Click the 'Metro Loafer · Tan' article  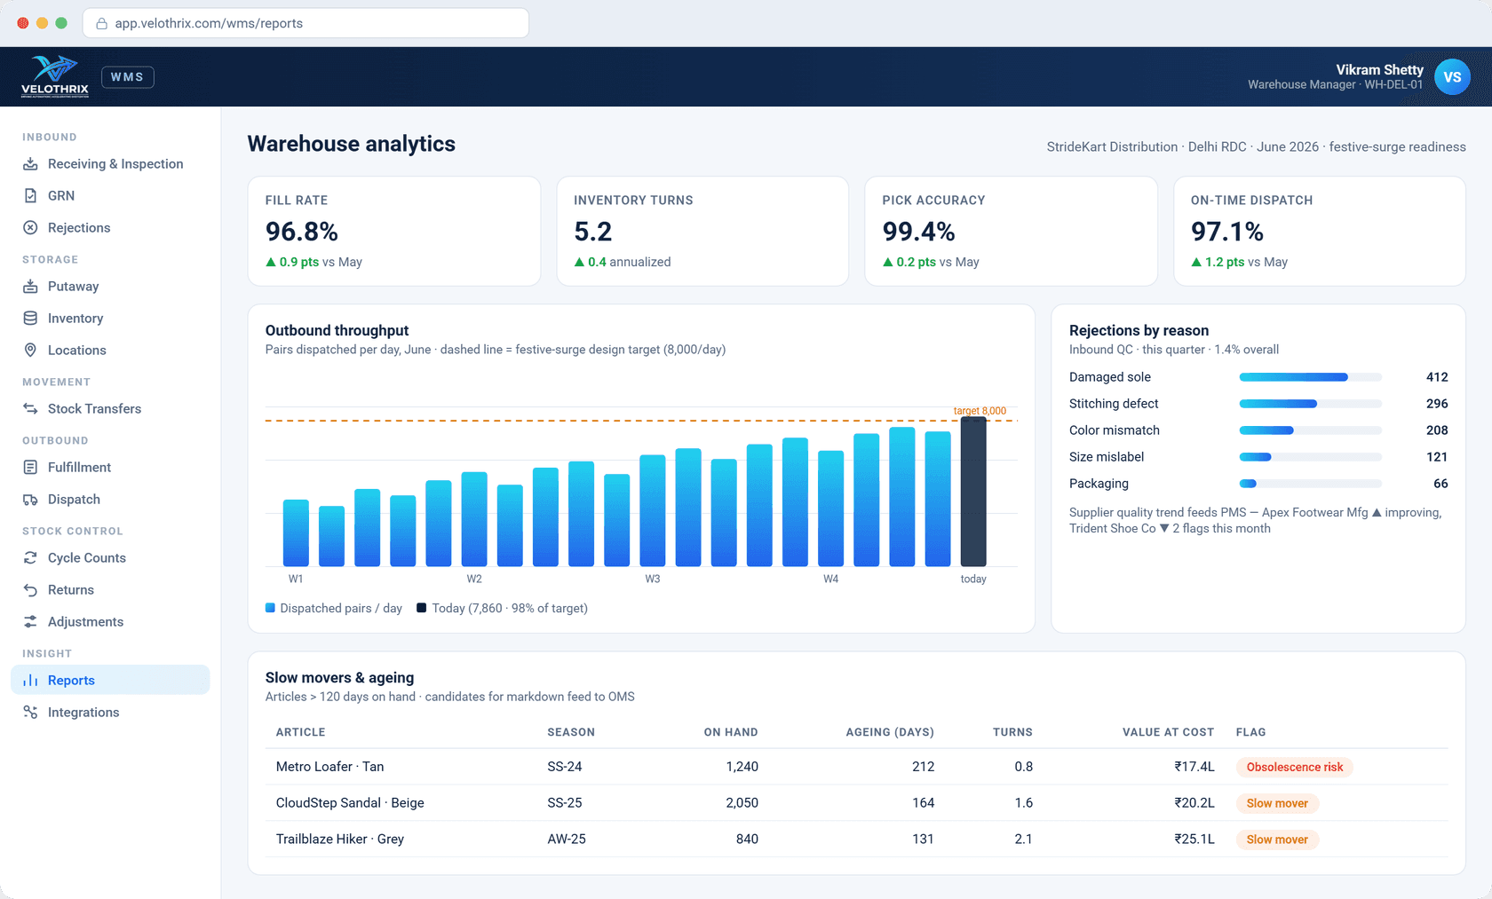click(330, 767)
